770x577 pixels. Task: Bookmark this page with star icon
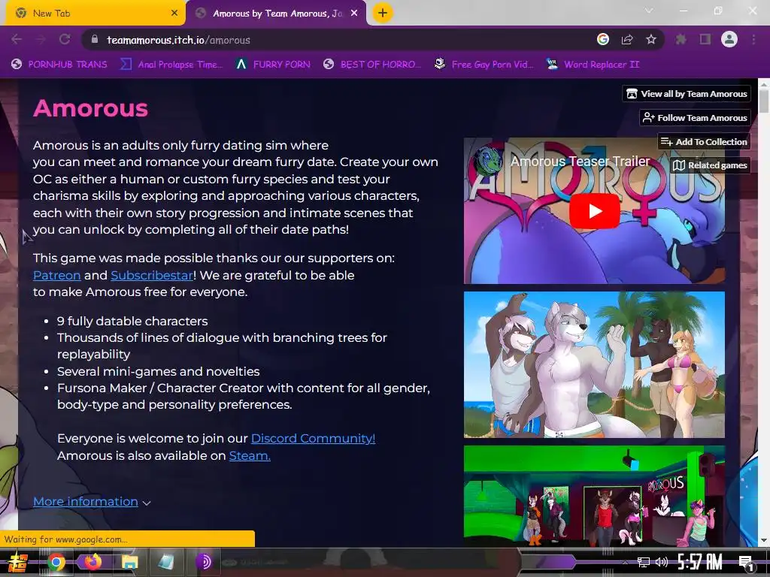tap(651, 39)
